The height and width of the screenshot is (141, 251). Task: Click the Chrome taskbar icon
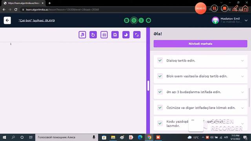tap(149, 137)
